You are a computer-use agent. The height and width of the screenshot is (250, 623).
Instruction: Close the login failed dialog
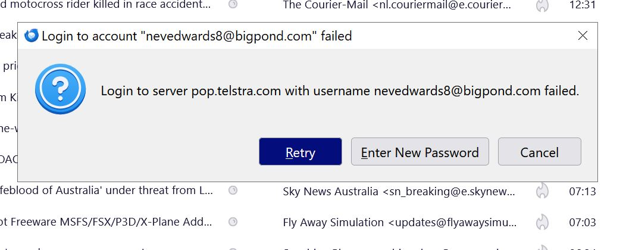pyautogui.click(x=583, y=36)
